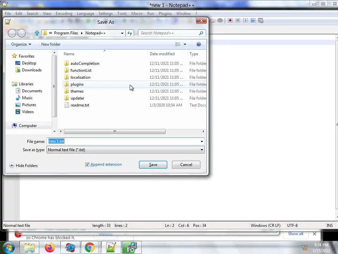Start macro recording in Notepad++ toolbar
Viewport: 338px width, 254px height.
coord(230,21)
